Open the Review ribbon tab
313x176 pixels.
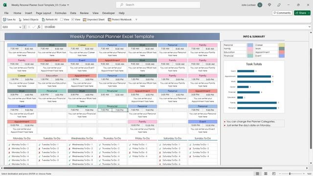pyautogui.click(x=84, y=13)
